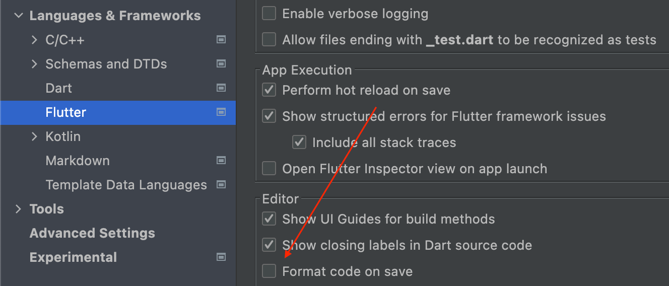Collapse Languages & Frameworks section
Image resolution: width=669 pixels, height=286 pixels.
pyautogui.click(x=19, y=16)
